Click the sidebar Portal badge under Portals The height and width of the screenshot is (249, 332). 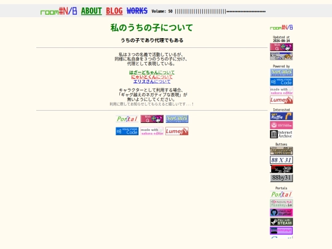[x=282, y=194]
